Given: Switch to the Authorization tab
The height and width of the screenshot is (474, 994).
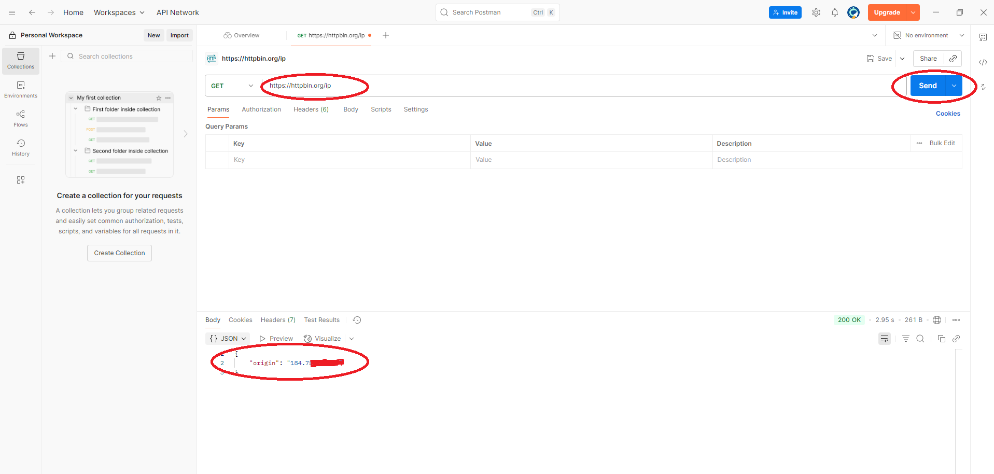Looking at the screenshot, I should pyautogui.click(x=261, y=109).
